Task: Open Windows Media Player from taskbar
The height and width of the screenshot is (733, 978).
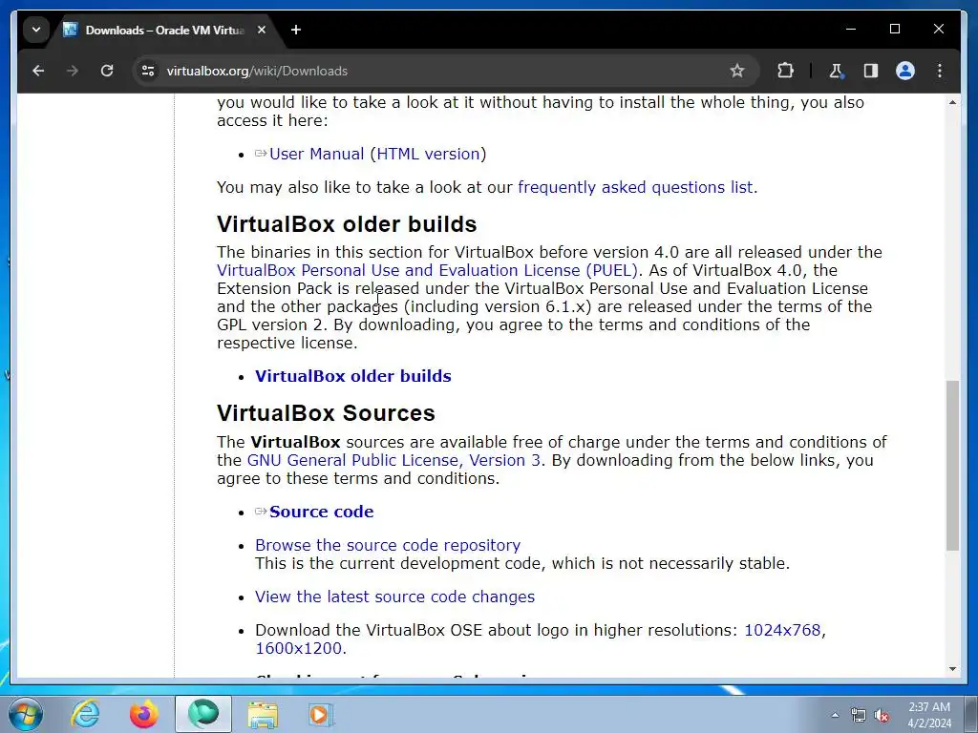Action: point(321,714)
